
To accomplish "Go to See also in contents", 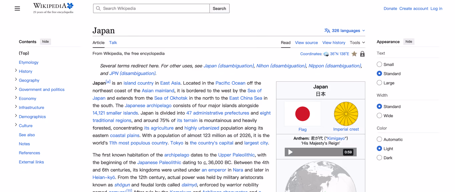I will pyautogui.click(x=27, y=135).
